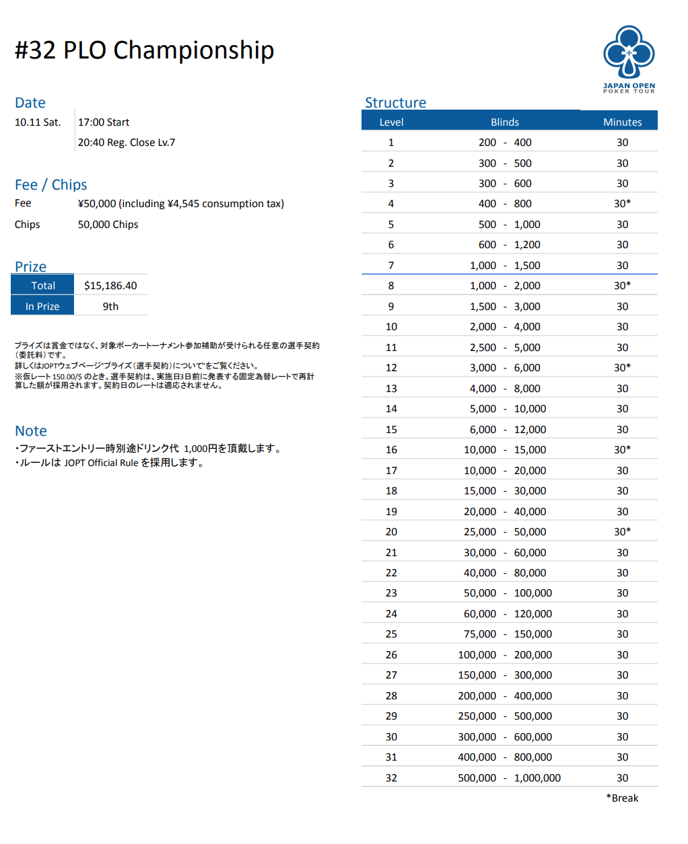The height and width of the screenshot is (844, 688).
Task: Click the ¥50,000 fee description text
Action: click(x=180, y=204)
